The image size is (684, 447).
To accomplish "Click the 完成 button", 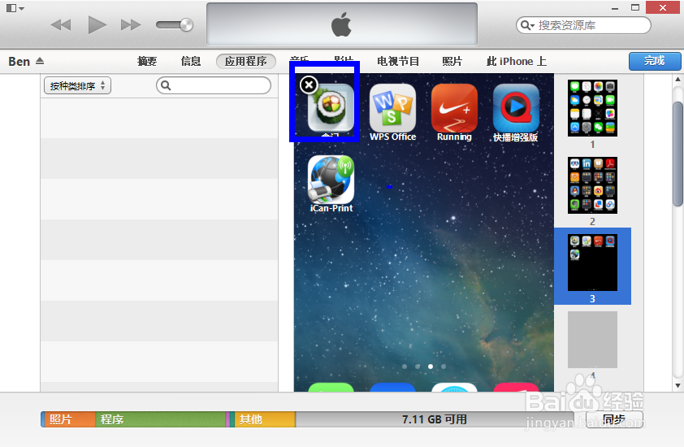I will [655, 61].
